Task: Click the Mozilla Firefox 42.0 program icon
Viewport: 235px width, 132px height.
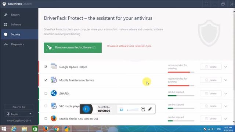Action: click(x=54, y=118)
